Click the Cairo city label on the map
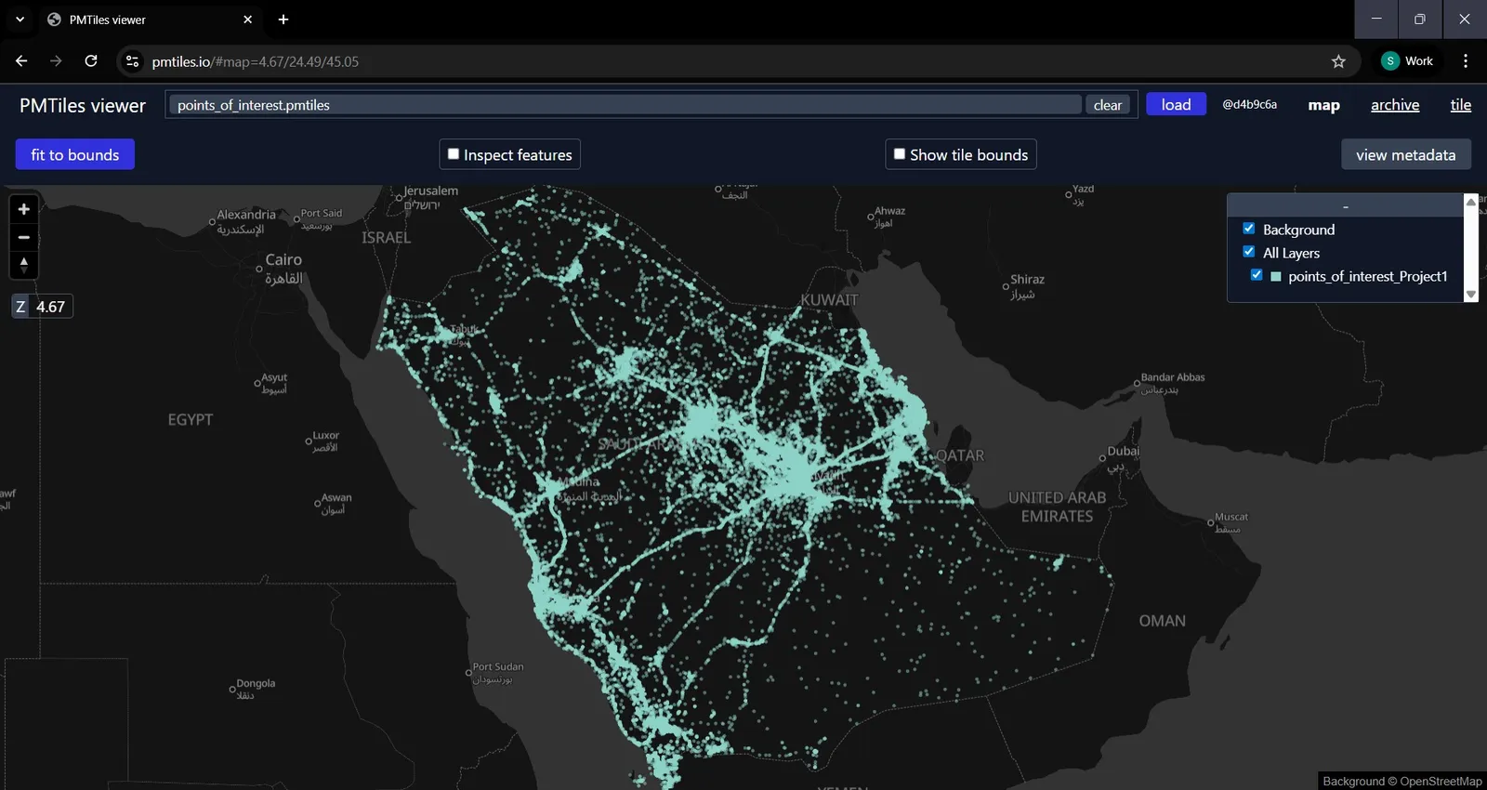This screenshot has width=1487, height=790. (283, 260)
